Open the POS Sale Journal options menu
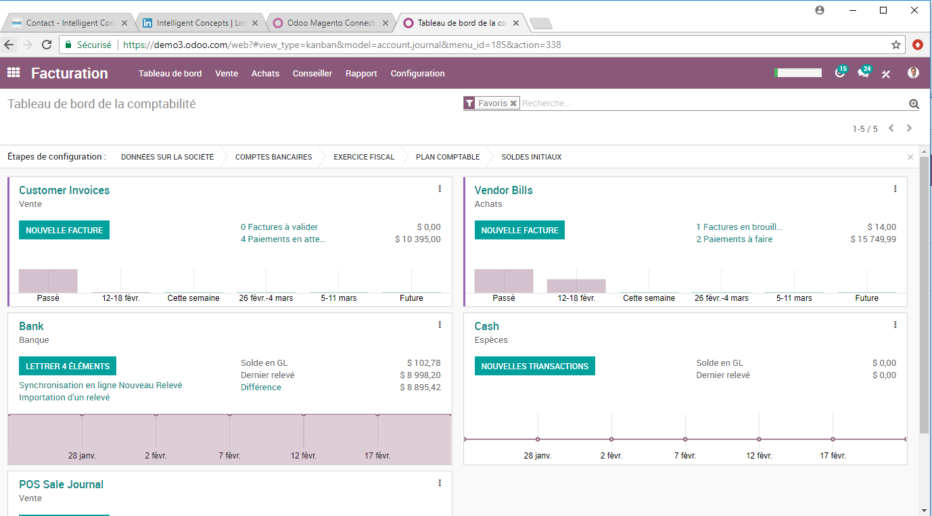This screenshot has width=932, height=516. tap(440, 483)
